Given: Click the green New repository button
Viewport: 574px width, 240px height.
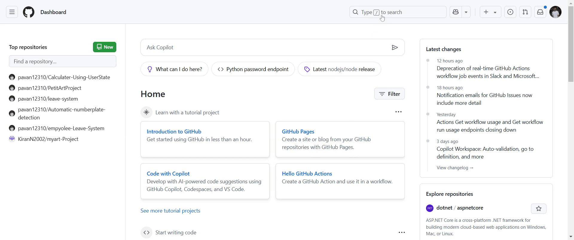Looking at the screenshot, I should 105,47.
